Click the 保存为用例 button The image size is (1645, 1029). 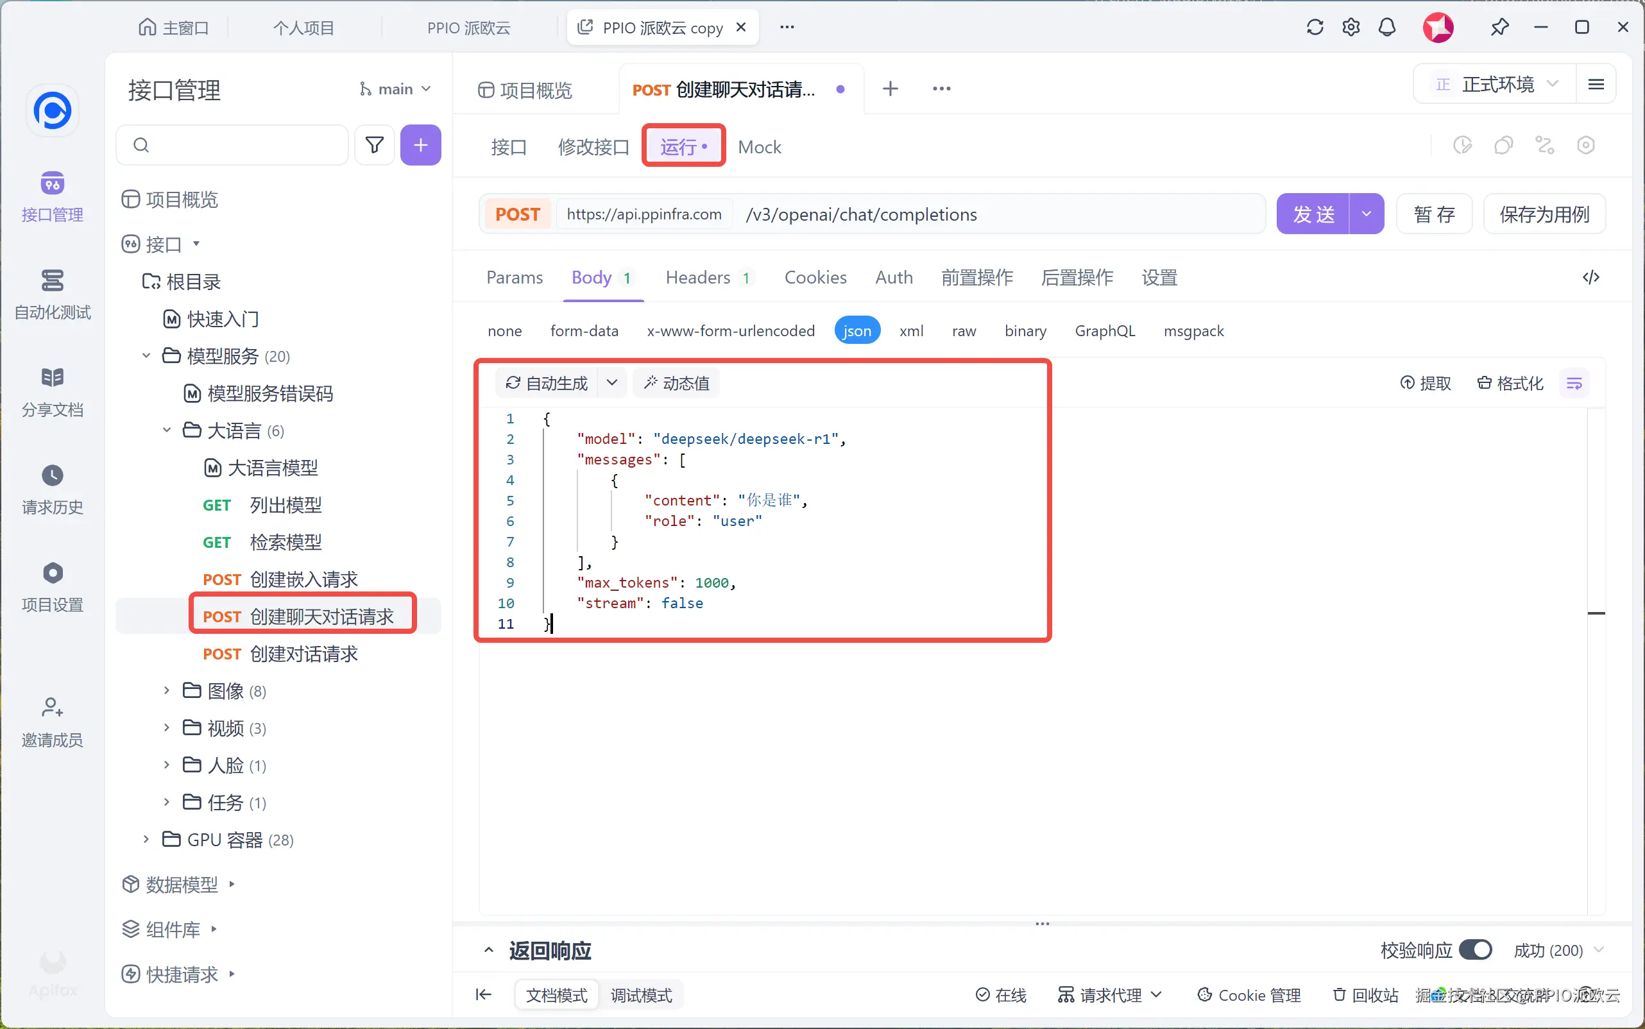pos(1544,214)
